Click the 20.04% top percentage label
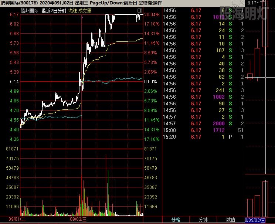Viewport: 275px width, 224px height. click(152, 15)
